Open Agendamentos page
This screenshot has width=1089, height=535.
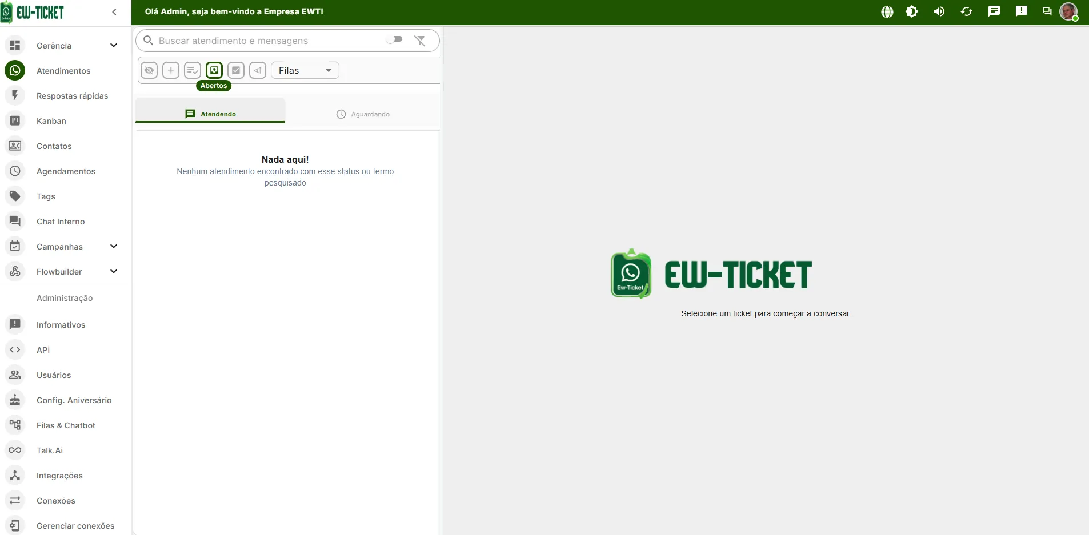(65, 171)
